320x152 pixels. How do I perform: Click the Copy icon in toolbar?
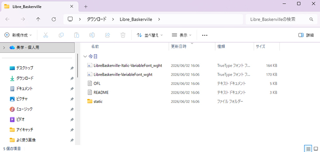tap(61, 35)
